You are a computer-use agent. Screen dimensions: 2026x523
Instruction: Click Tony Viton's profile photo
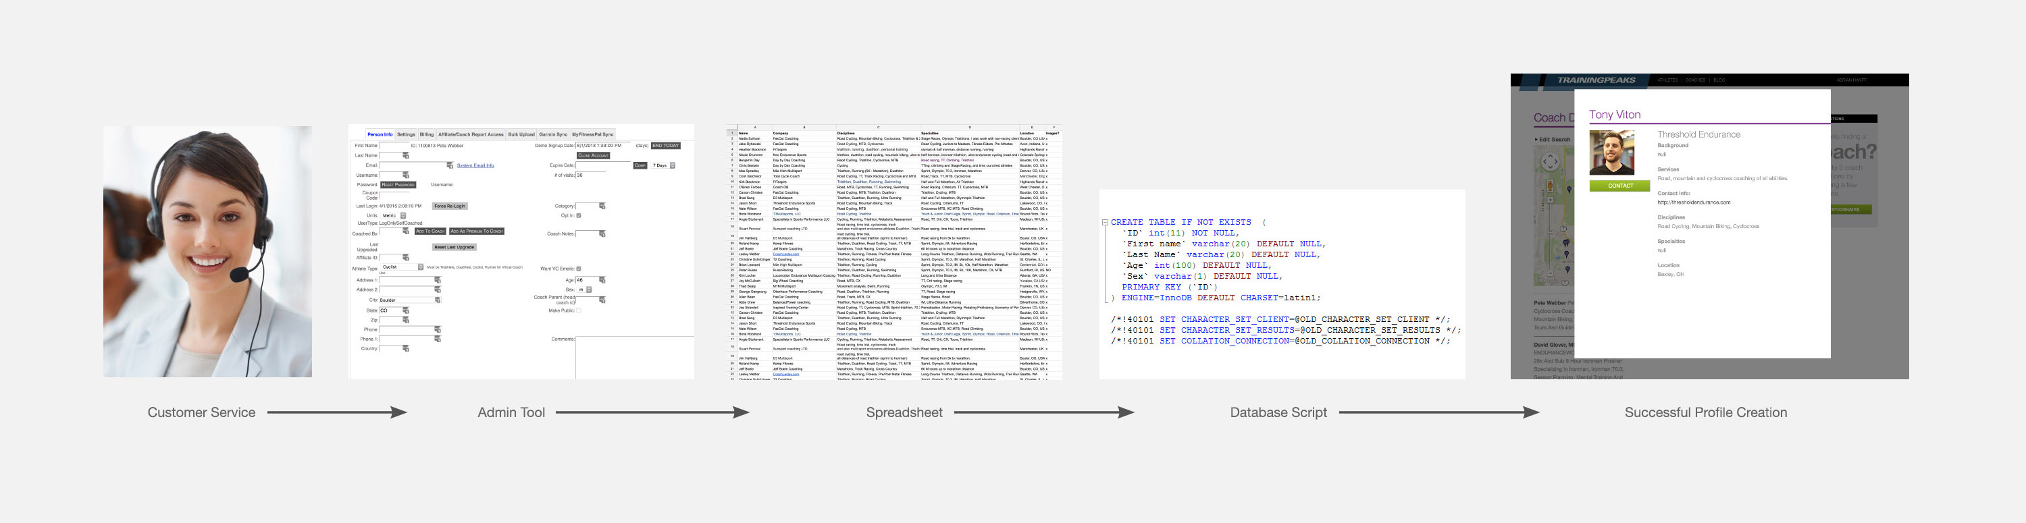[1611, 153]
